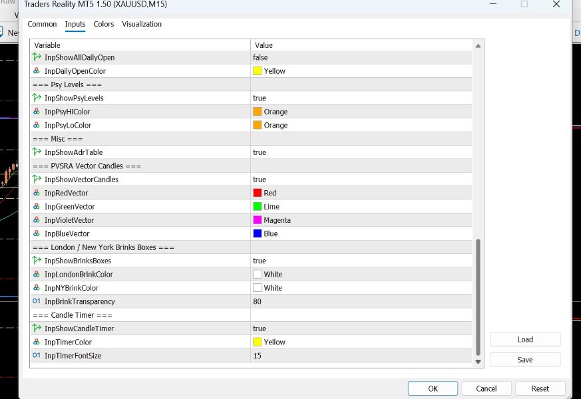This screenshot has height=399, width=581.
Task: Select the '=== Misc ===' row
Action: coord(251,139)
